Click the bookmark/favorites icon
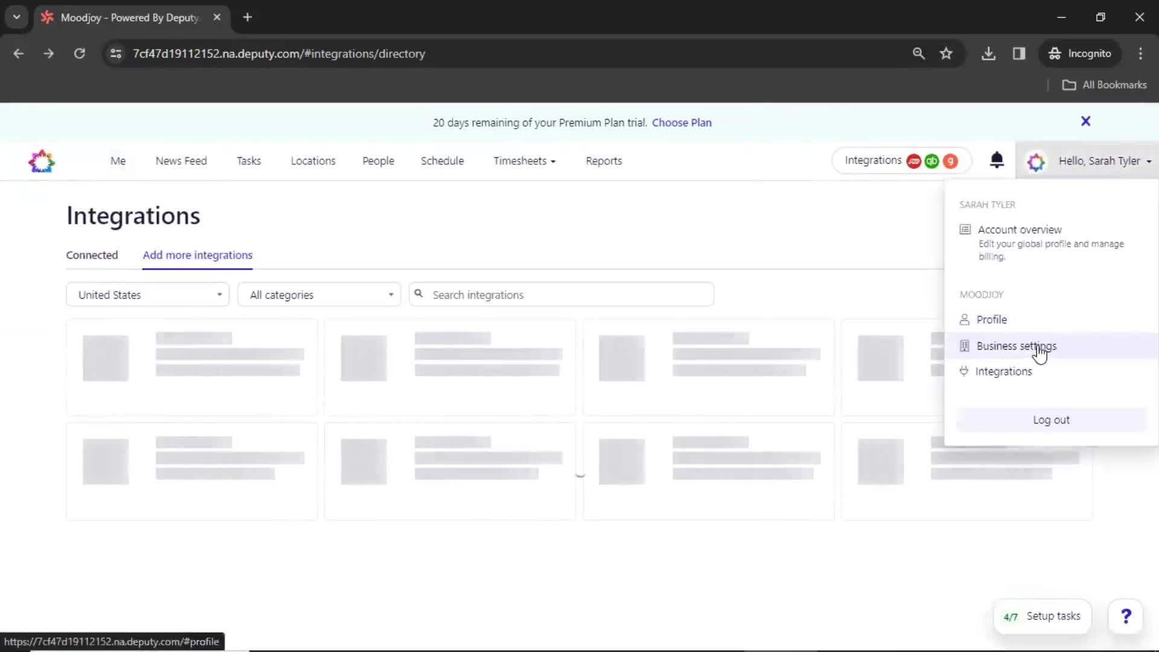1159x652 pixels. [947, 53]
